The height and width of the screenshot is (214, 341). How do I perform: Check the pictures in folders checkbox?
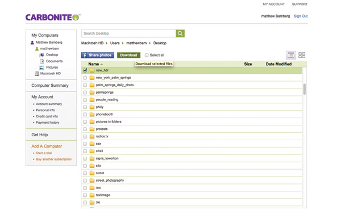(85, 122)
